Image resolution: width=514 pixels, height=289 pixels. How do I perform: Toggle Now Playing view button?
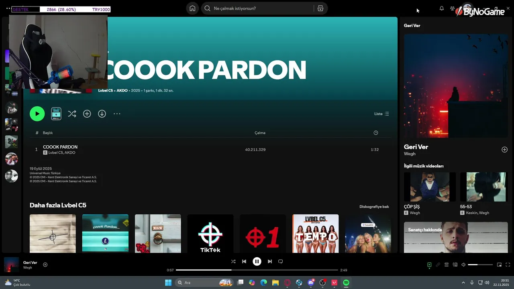click(x=429, y=265)
